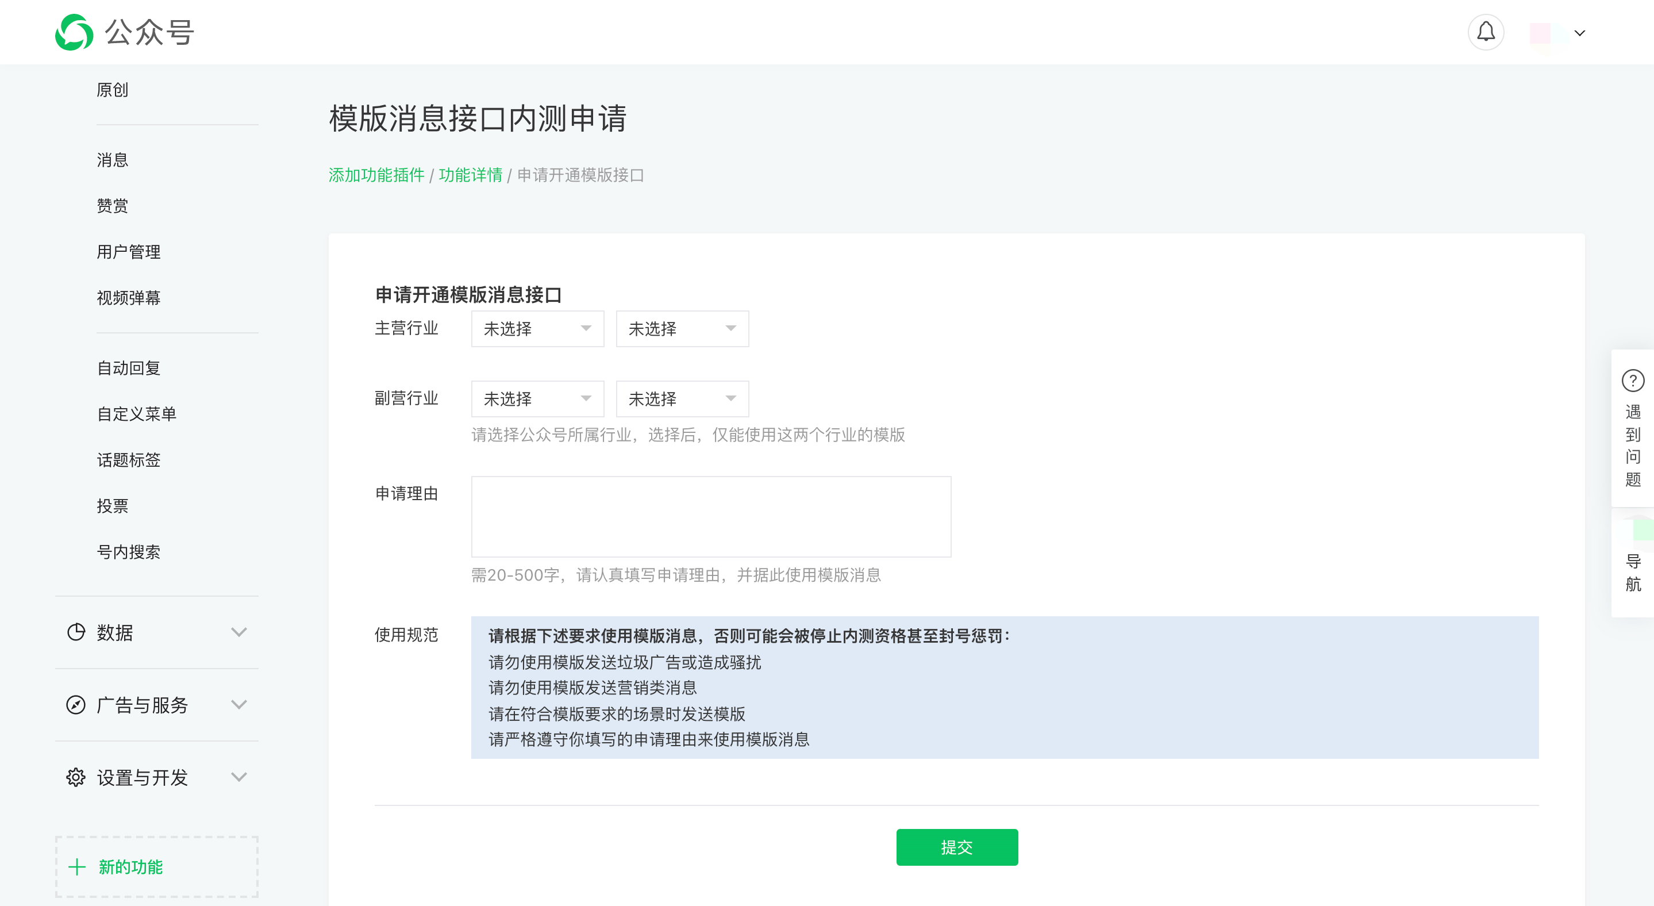The width and height of the screenshot is (1654, 906).
Task: Open 号内搜索 page
Action: click(x=128, y=552)
